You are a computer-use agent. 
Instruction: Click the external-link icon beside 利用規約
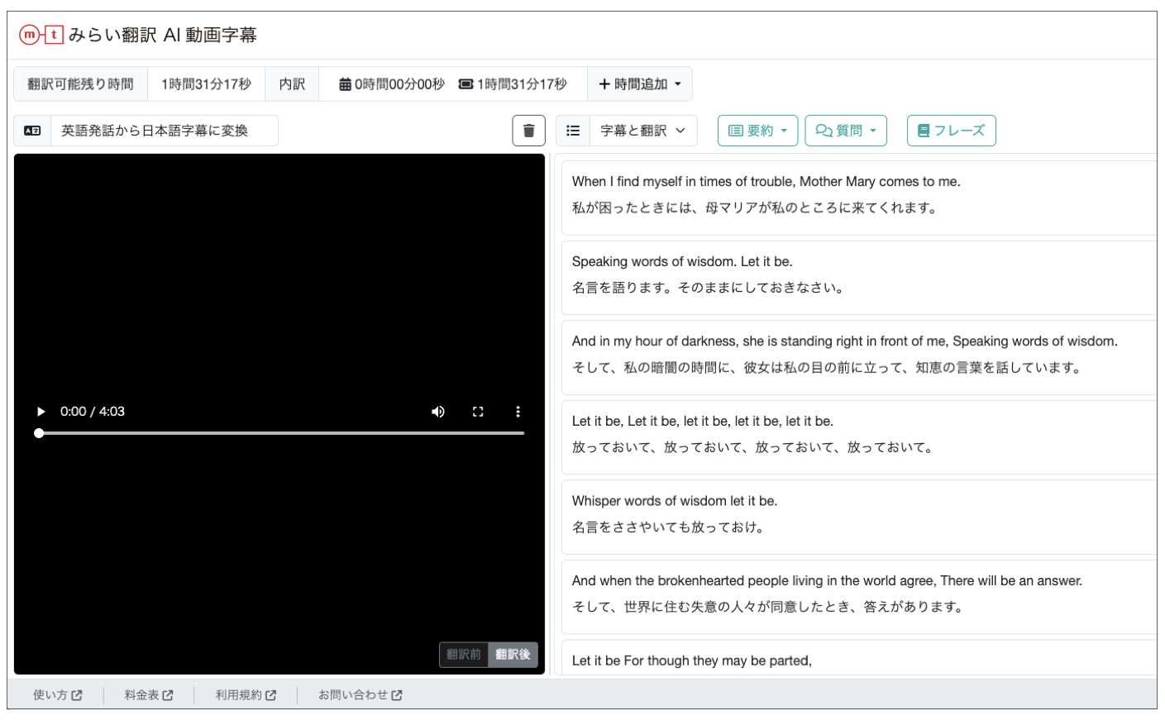271,695
